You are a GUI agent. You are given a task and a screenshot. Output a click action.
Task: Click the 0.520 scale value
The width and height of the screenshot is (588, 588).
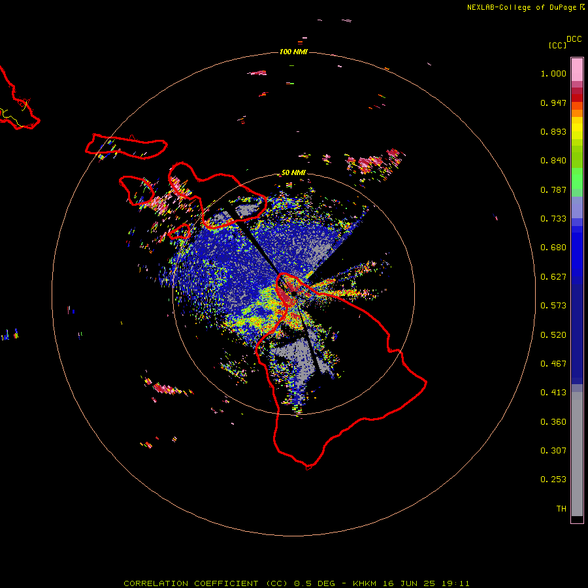(x=553, y=335)
